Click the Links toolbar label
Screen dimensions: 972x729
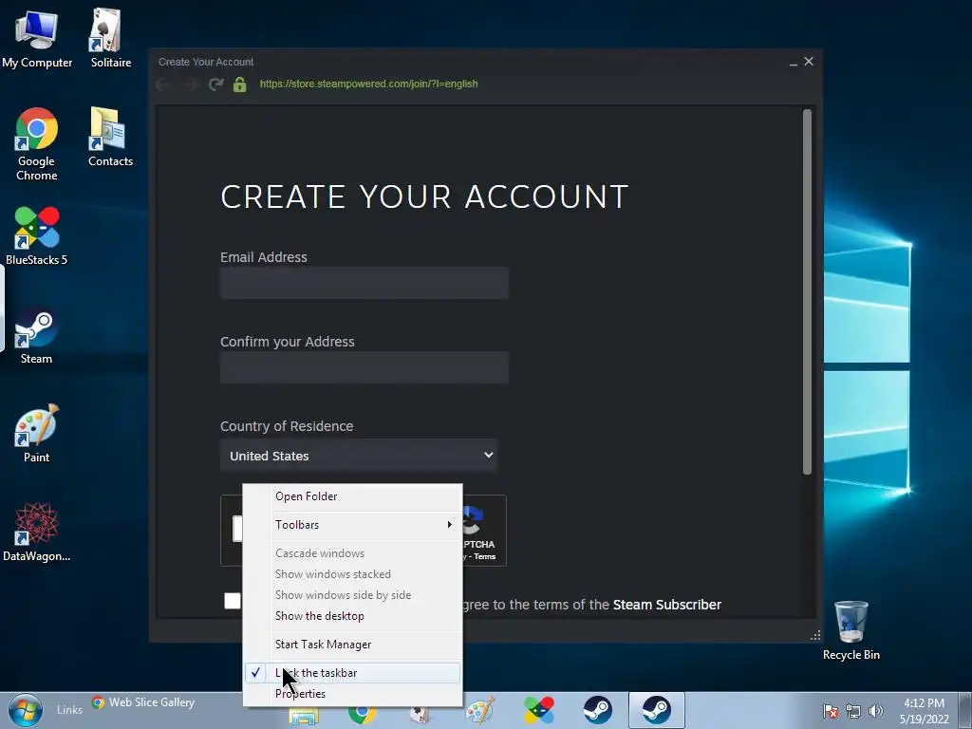69,710
